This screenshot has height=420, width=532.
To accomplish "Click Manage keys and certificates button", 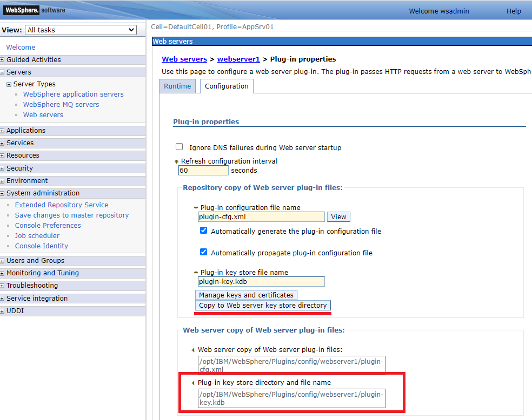I will tap(247, 295).
